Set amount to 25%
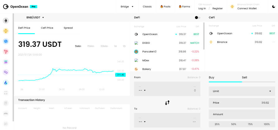Viewport: 278px width, 130px height. pos(217,124)
